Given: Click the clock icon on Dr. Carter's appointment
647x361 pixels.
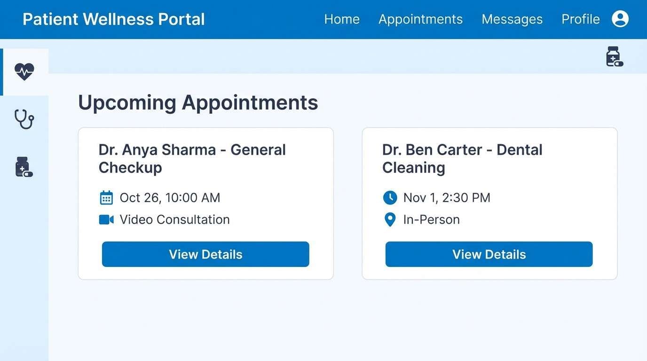Looking at the screenshot, I should point(390,197).
